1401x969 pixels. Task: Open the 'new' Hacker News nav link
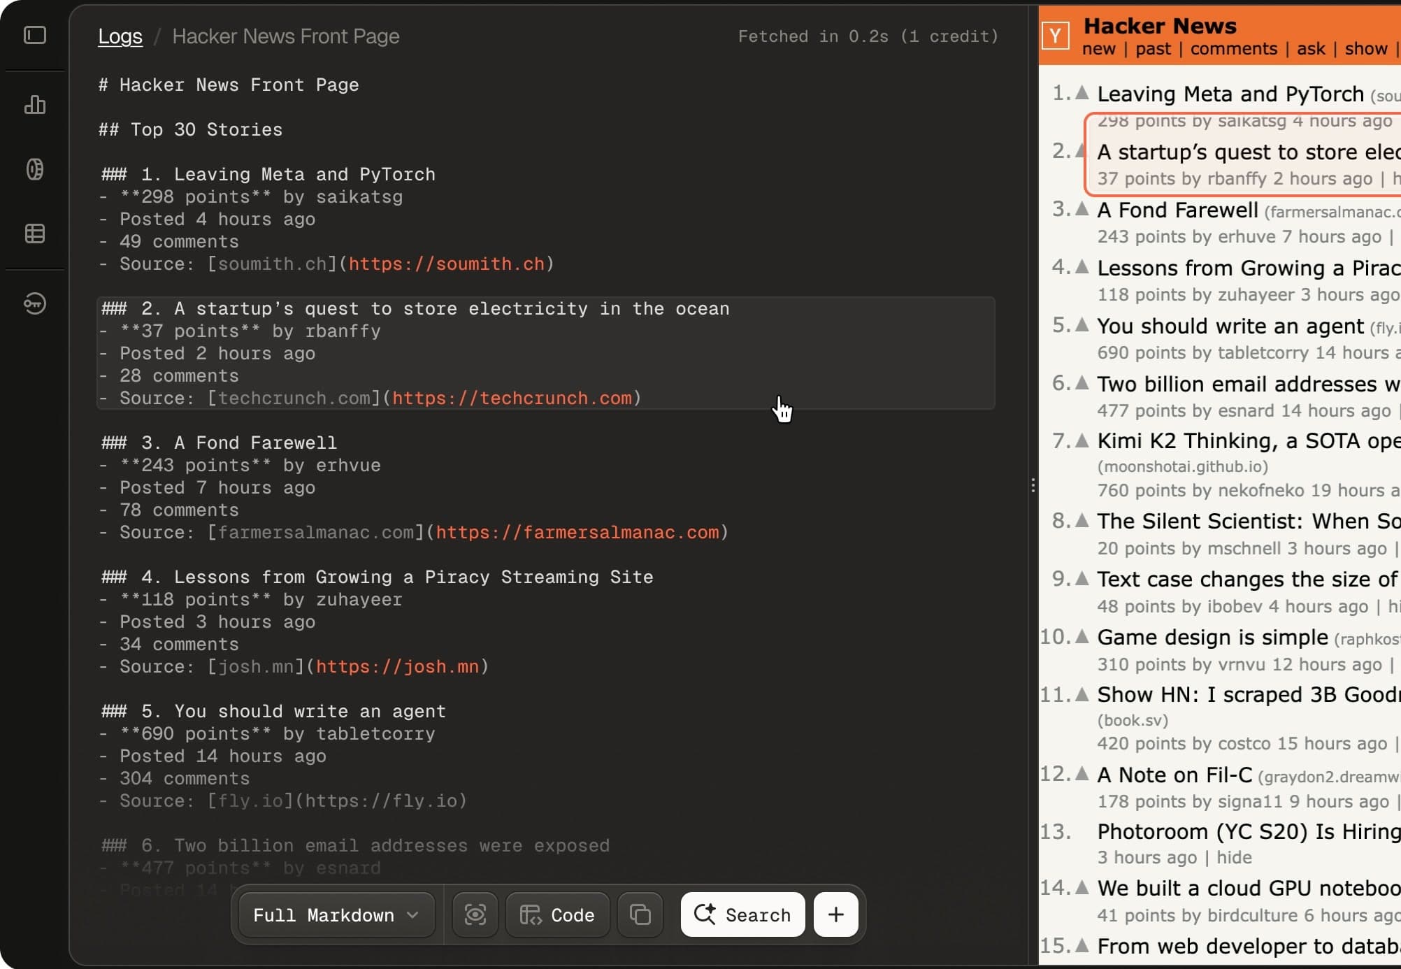(1099, 49)
